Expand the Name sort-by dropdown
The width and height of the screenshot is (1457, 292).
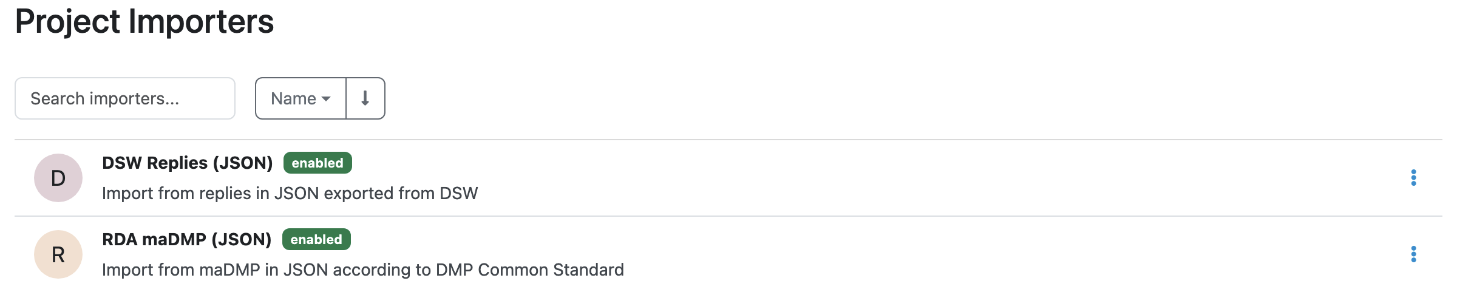[x=301, y=98]
